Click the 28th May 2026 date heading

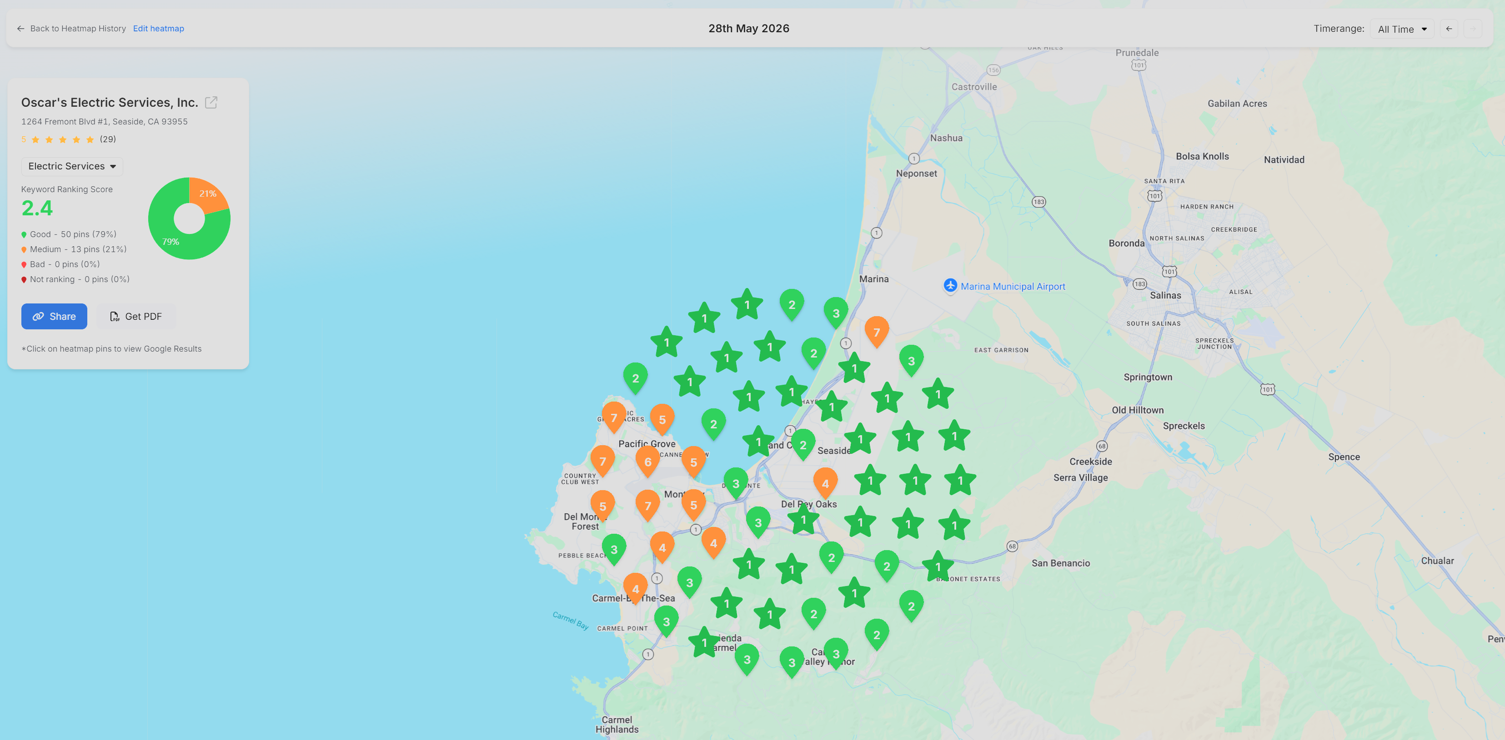(748, 29)
